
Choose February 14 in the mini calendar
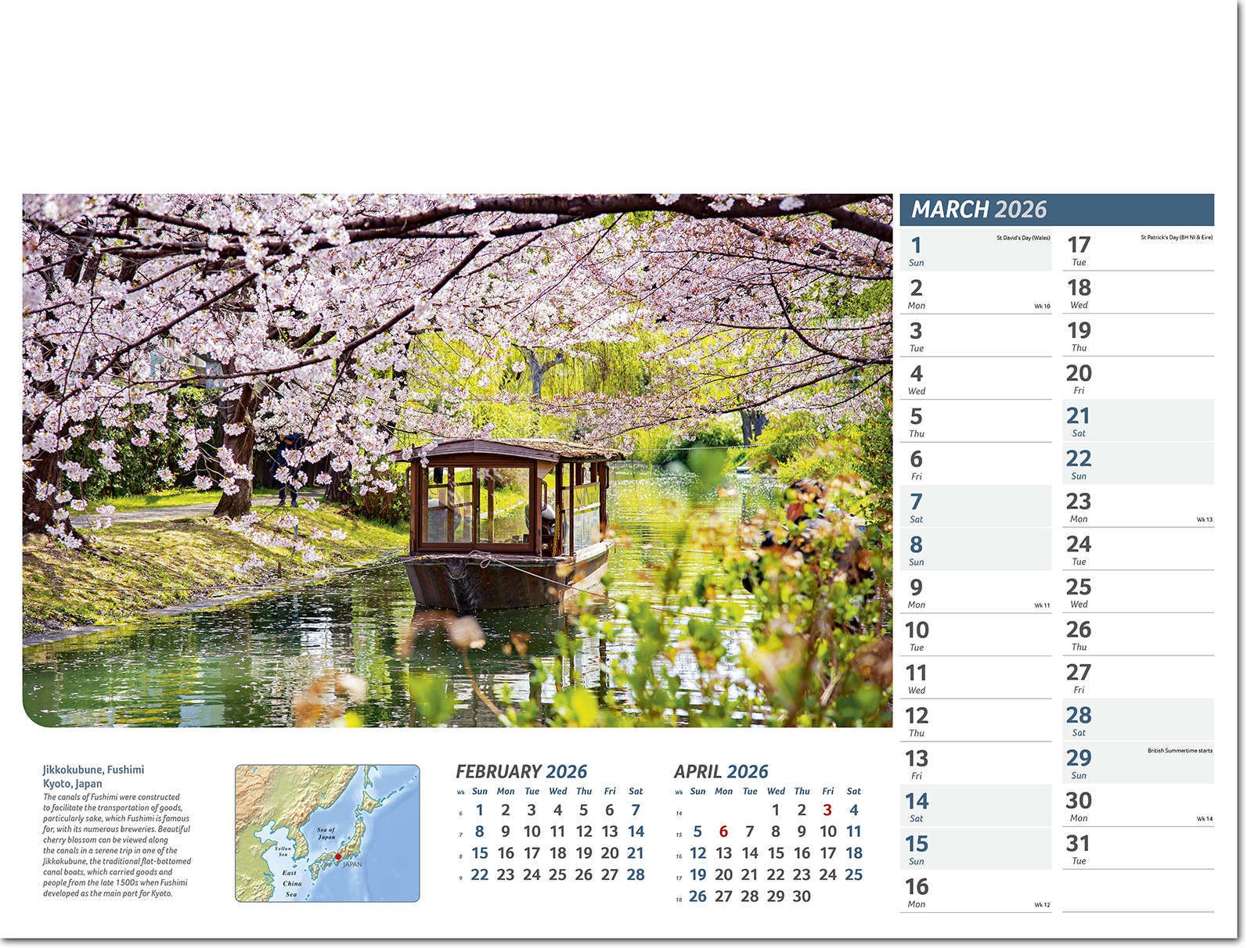tap(636, 831)
